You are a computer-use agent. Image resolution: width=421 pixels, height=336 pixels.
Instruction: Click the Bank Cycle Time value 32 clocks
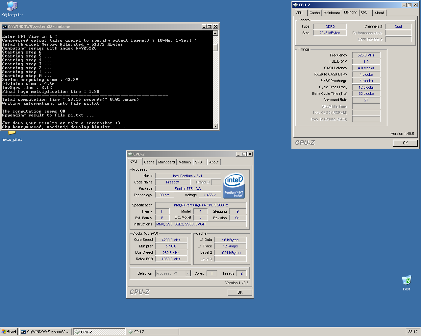[366, 94]
